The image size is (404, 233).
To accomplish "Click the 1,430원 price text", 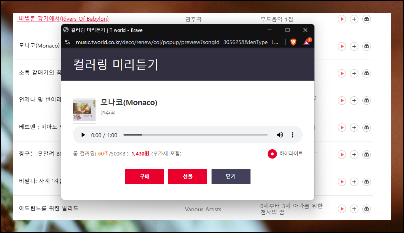I will [x=140, y=154].
